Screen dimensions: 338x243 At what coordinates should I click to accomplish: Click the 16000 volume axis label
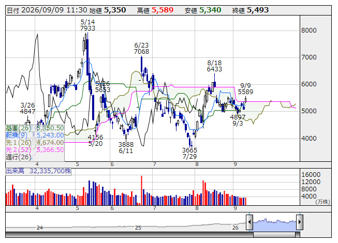[x=311, y=174]
